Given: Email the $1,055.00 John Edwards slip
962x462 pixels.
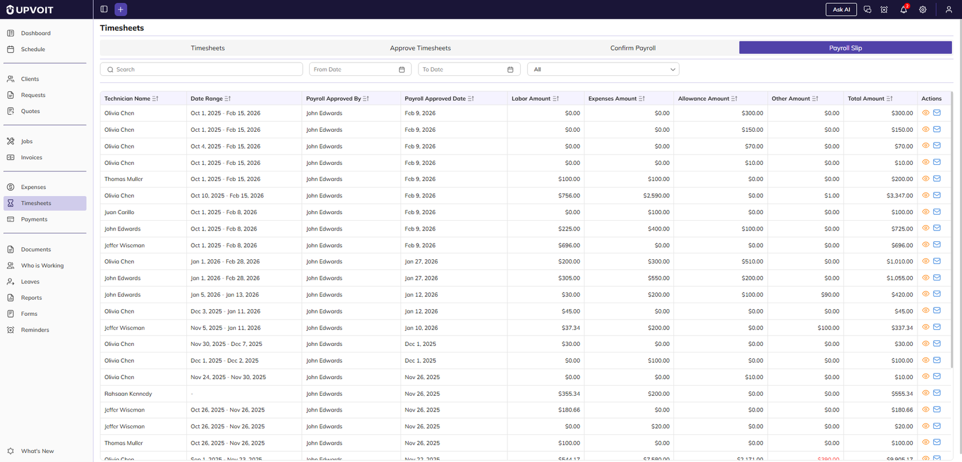Looking at the screenshot, I should (x=937, y=277).
